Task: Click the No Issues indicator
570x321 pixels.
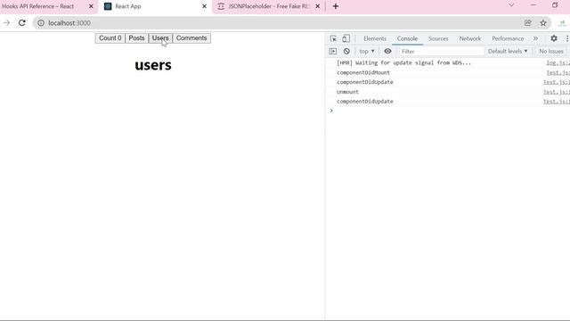Action: pos(551,52)
